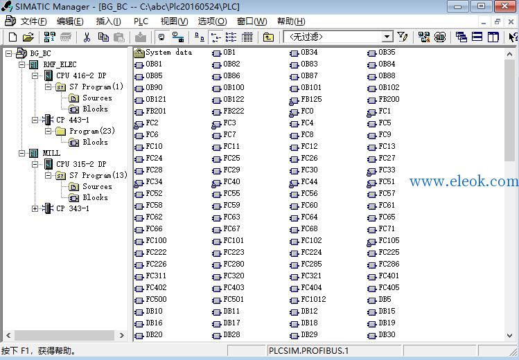Image resolution: width=519 pixels, height=360 pixels.
Task: Collapse the CPU 416-2 DP node
Action: [35, 75]
